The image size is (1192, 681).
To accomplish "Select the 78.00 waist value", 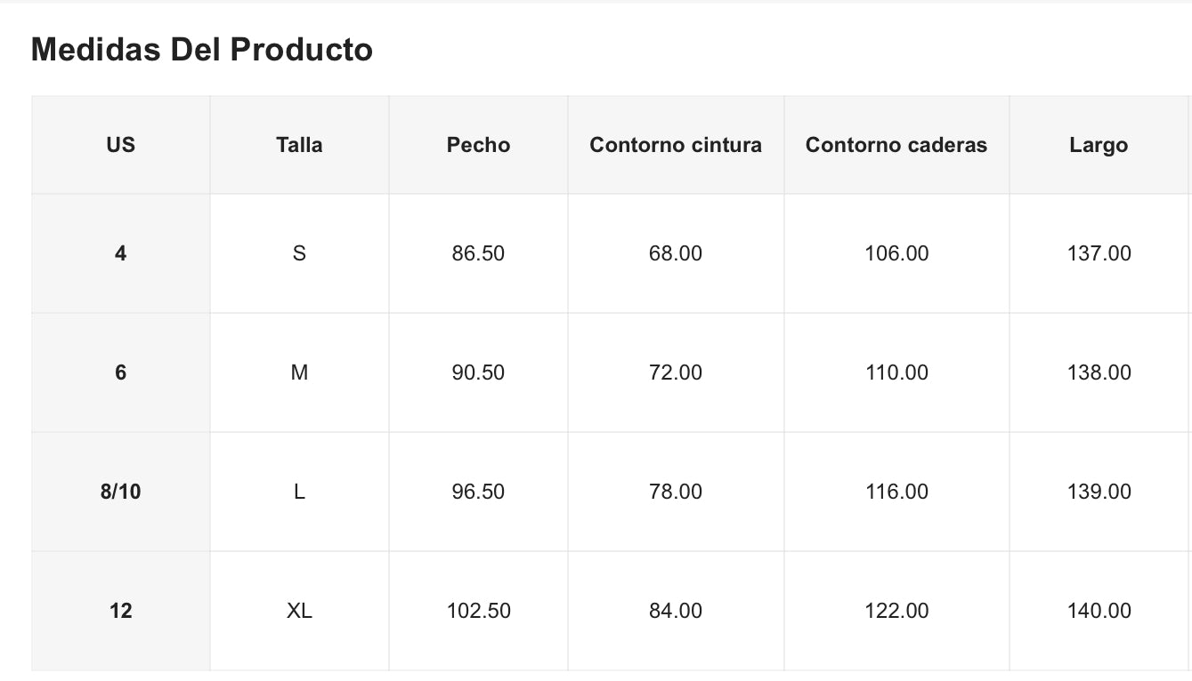I will [x=676, y=492].
